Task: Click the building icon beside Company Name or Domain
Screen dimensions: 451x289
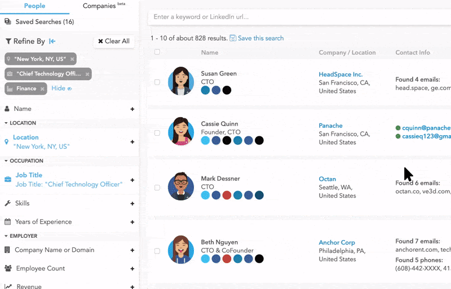Action: 7,250
